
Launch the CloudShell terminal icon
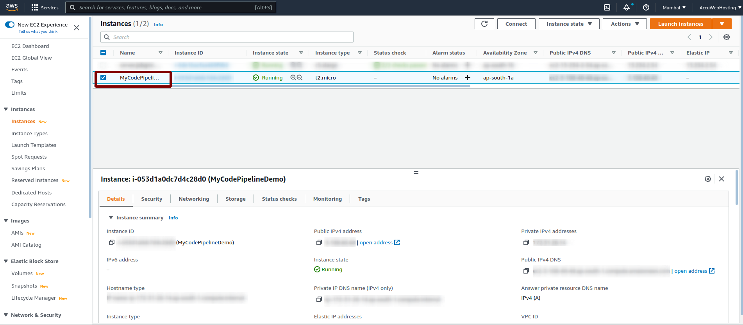tap(607, 7)
